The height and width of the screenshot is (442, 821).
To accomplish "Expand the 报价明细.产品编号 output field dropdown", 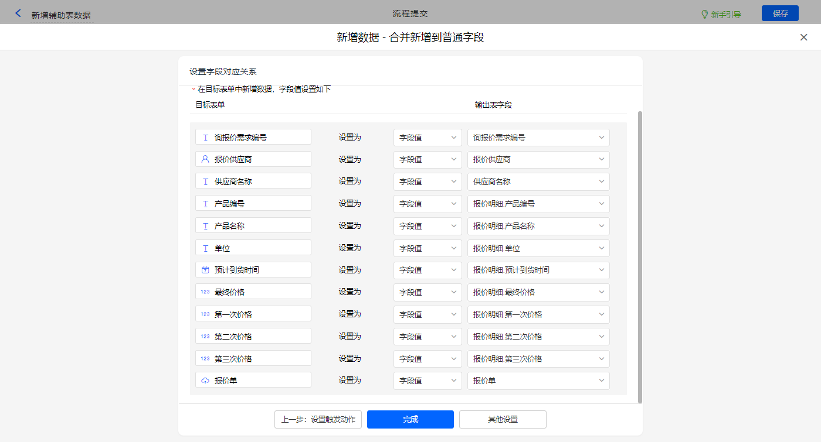I will [538, 204].
